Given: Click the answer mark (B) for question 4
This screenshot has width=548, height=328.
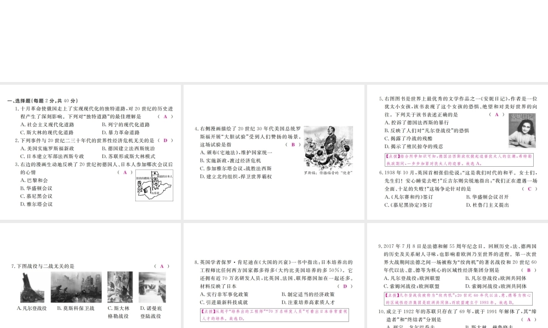Looking at the screenshot, I should [293, 145].
